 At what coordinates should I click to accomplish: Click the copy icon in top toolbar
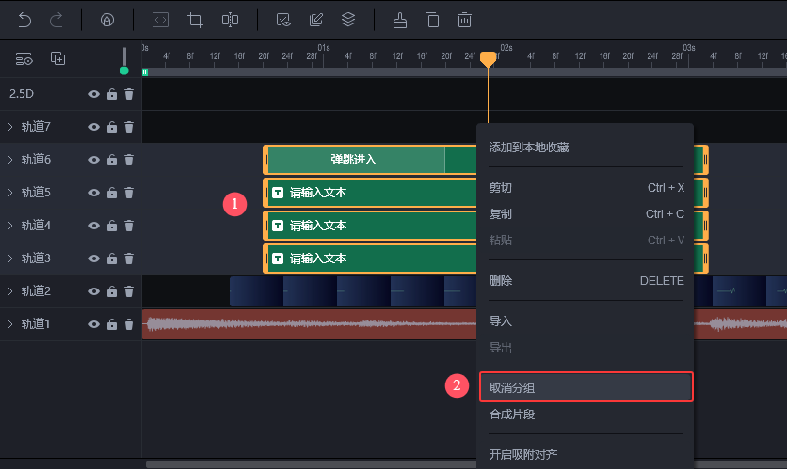(x=432, y=19)
